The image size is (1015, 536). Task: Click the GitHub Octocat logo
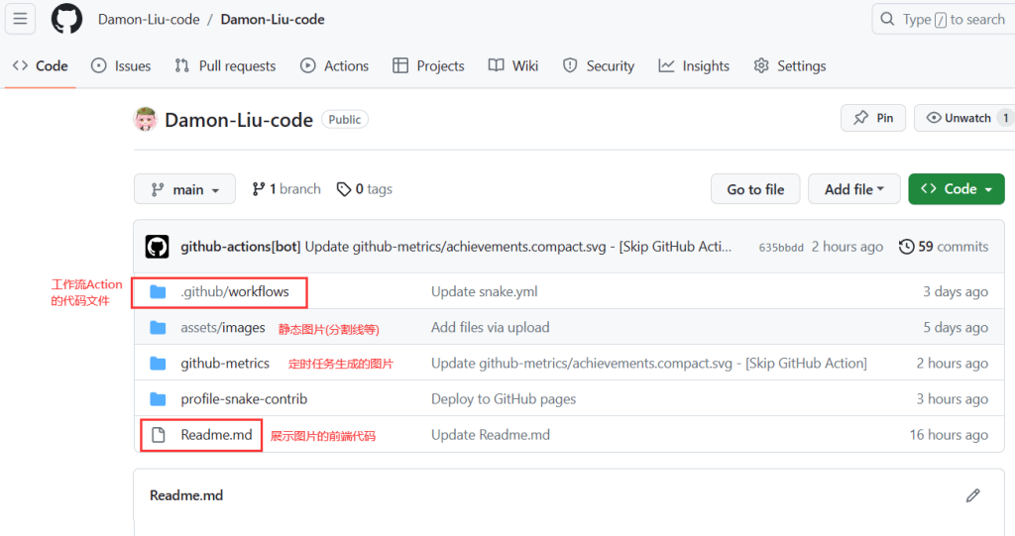coord(66,19)
